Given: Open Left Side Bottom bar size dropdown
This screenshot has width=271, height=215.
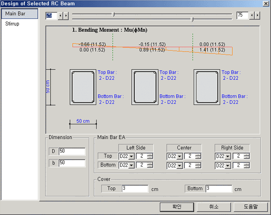Looking at the screenshot, I should tap(132, 165).
